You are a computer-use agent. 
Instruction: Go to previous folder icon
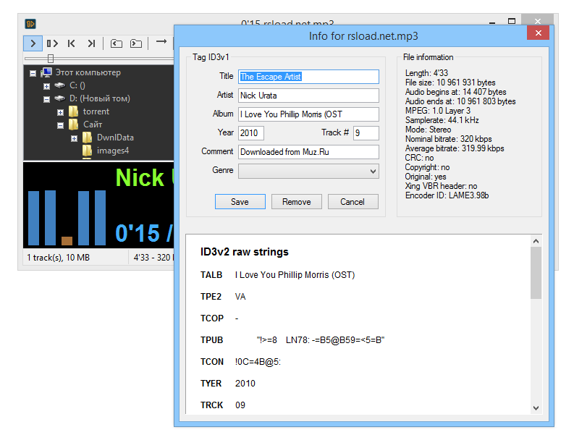(x=117, y=43)
